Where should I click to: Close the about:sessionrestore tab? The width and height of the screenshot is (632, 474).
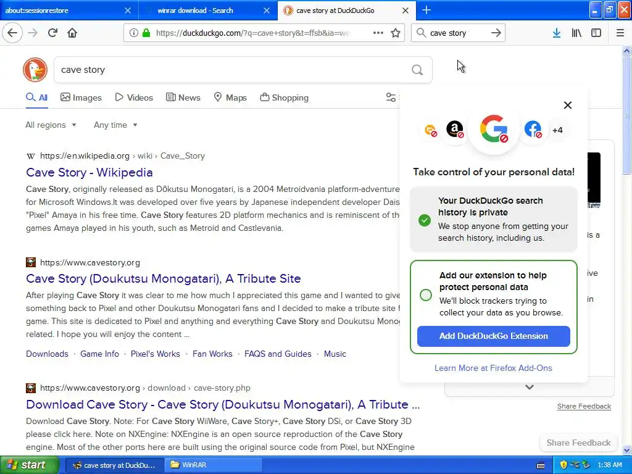127,10
